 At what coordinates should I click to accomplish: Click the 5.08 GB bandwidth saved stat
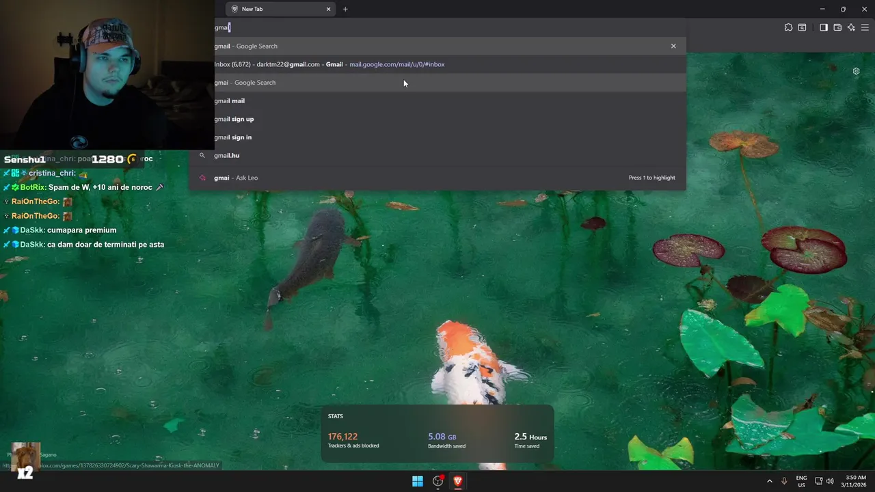click(446, 440)
